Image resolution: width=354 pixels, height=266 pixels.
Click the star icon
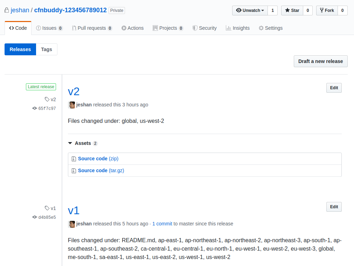(x=287, y=10)
